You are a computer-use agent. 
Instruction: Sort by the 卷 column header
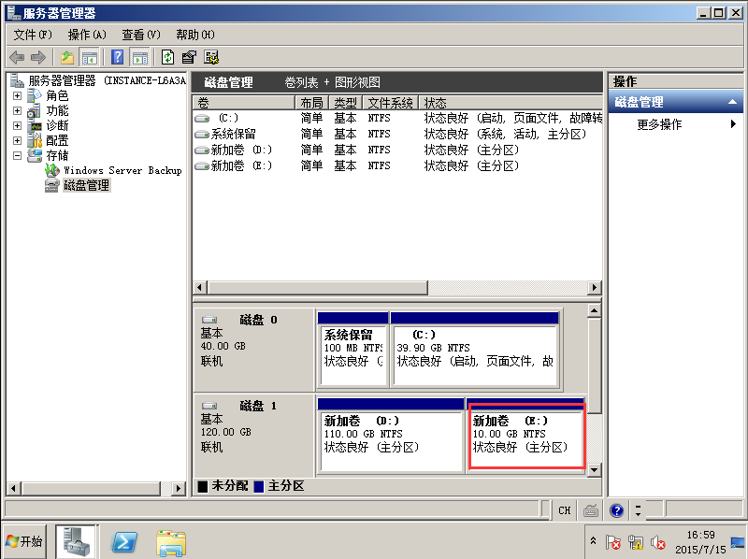pyautogui.click(x=244, y=103)
